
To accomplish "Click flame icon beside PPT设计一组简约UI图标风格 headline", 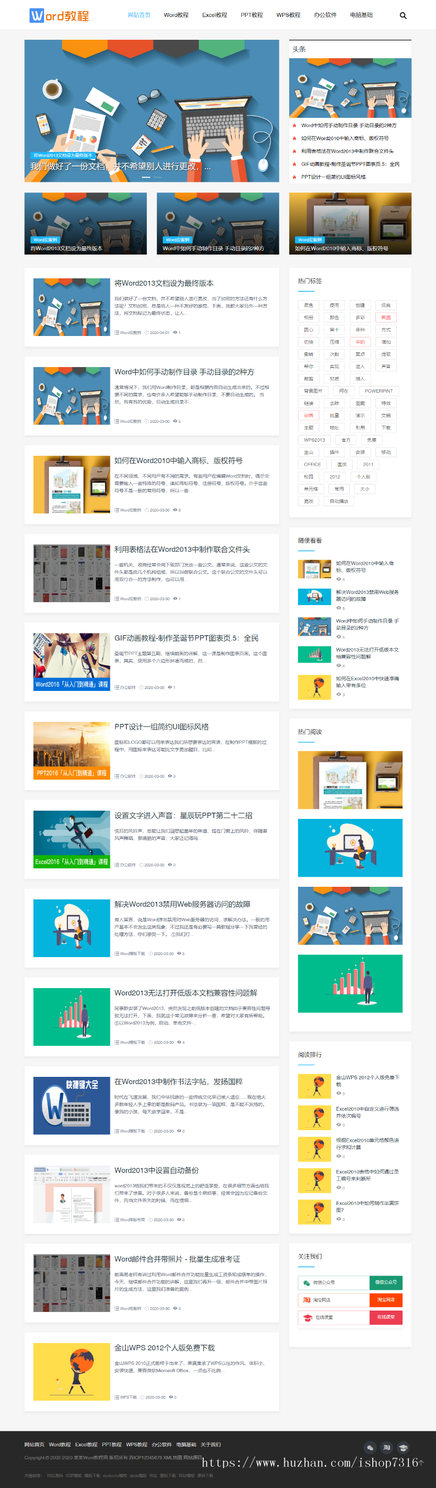I will (x=295, y=177).
